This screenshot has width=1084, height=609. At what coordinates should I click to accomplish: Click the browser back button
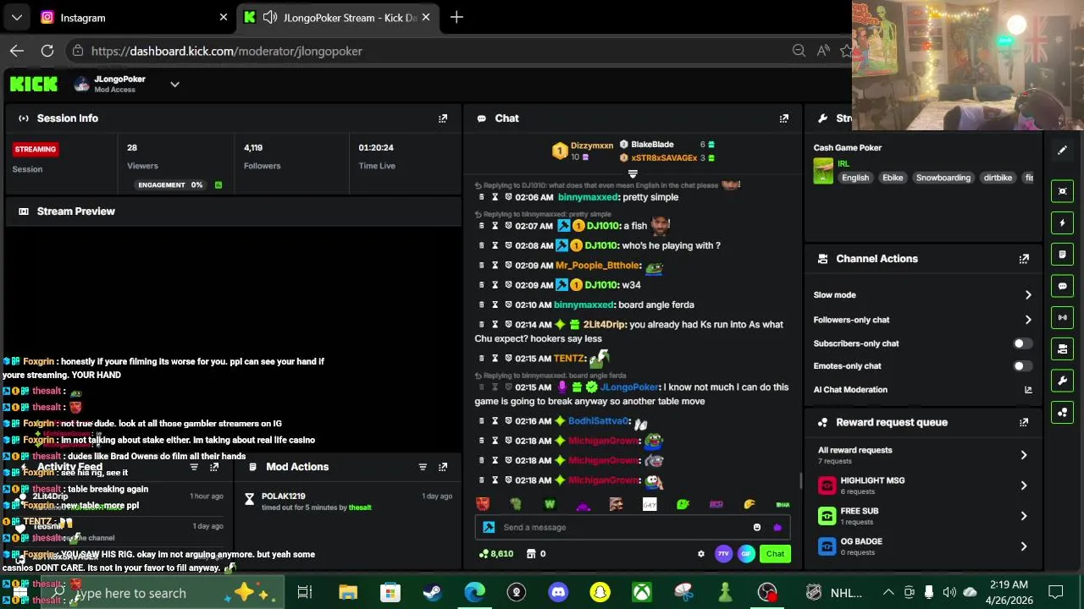pyautogui.click(x=17, y=51)
